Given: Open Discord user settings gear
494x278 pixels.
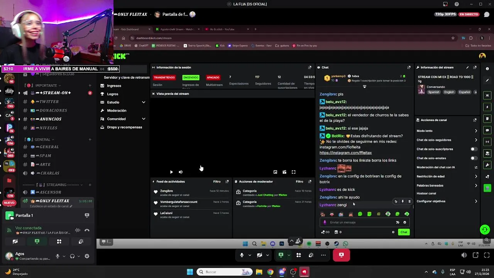Looking at the screenshot, I should tap(87, 256).
